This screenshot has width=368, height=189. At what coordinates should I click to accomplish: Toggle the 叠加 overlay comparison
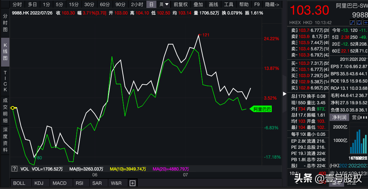(x=198, y=5)
